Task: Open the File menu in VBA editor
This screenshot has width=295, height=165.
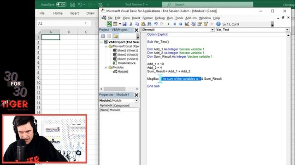Action: click(110, 18)
